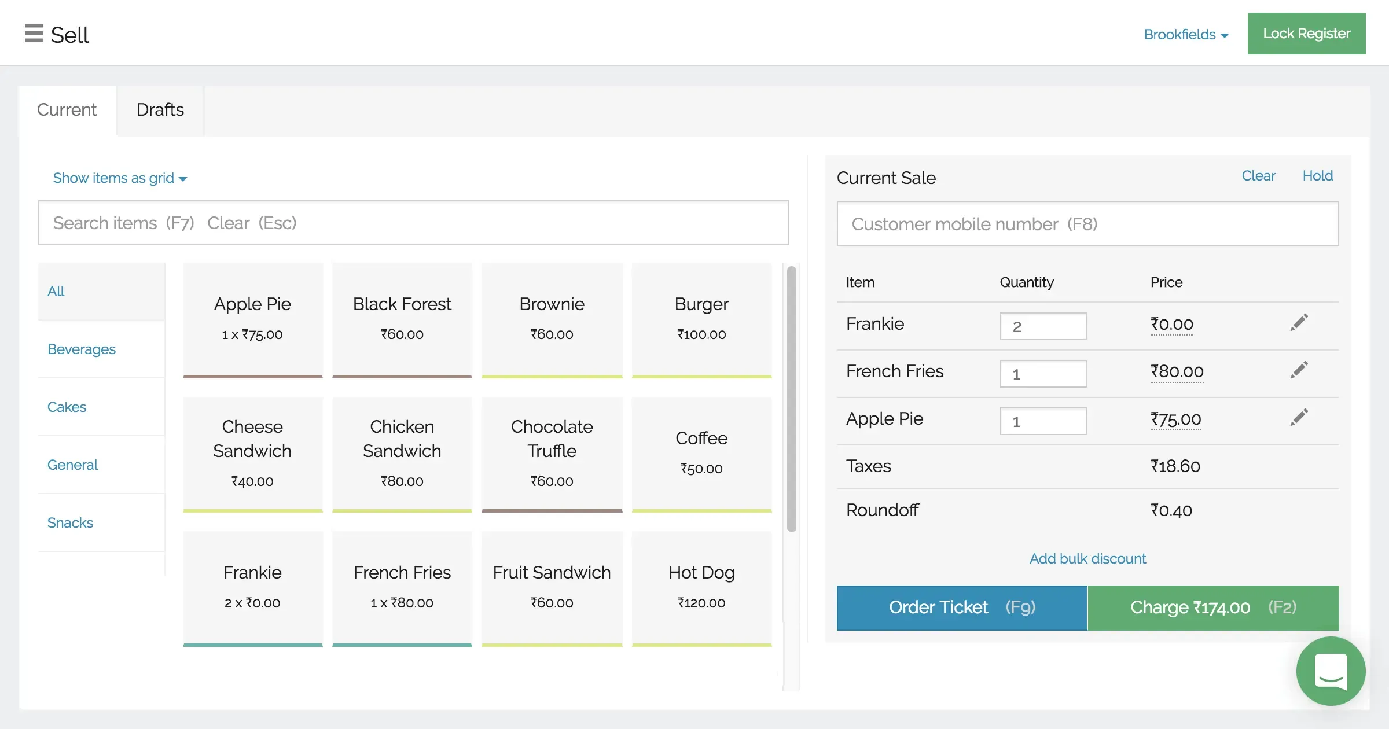Edit the Frankie line item
Image resolution: width=1389 pixels, height=729 pixels.
coord(1299,322)
